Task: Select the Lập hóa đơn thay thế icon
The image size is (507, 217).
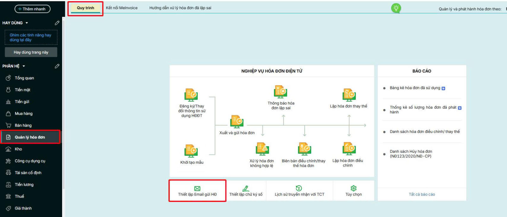Action: pos(349,95)
